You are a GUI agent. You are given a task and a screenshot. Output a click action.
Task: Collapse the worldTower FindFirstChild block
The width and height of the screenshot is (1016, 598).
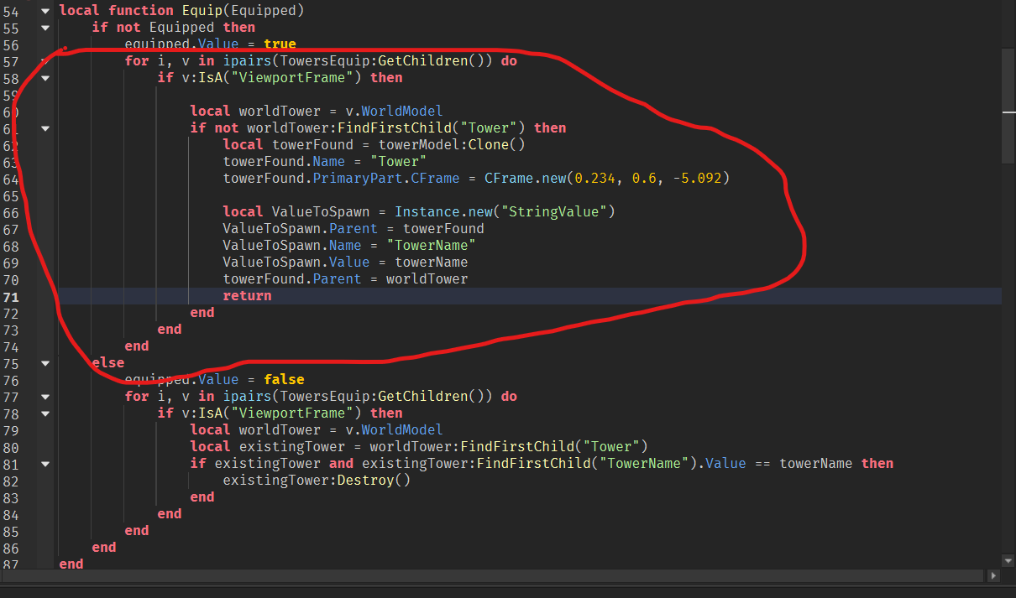(45, 127)
